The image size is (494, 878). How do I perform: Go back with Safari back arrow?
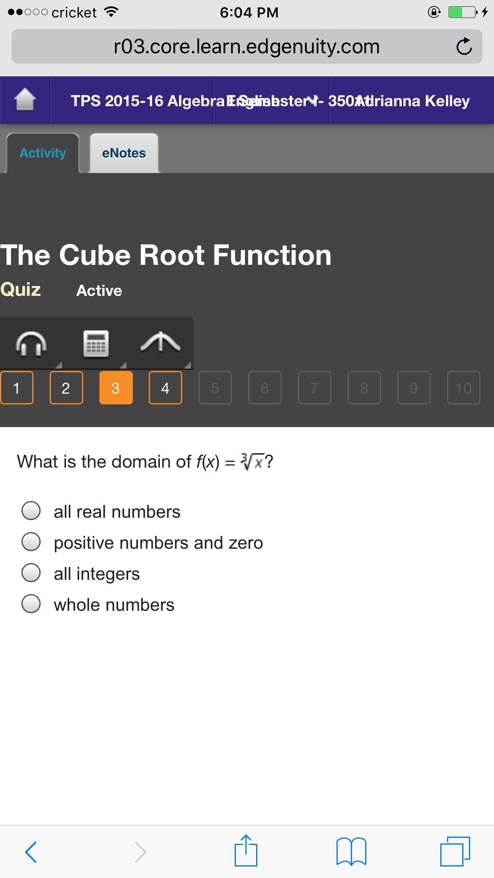[31, 852]
